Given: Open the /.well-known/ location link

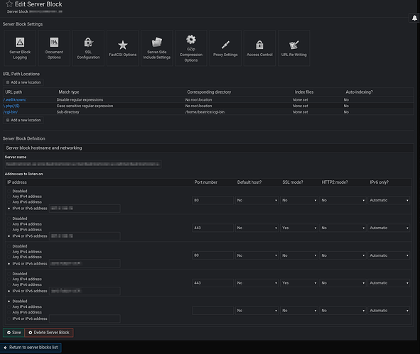Looking at the screenshot, I should coord(15,100).
